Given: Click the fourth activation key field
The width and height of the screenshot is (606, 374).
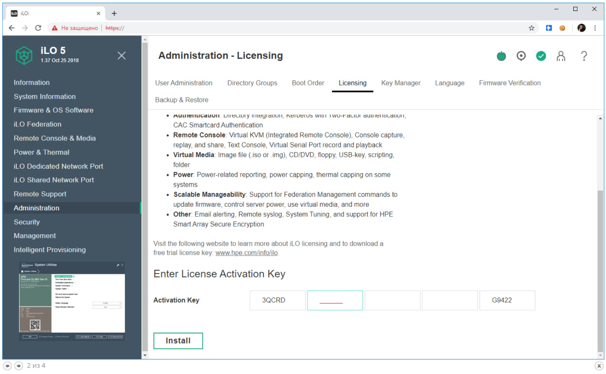Looking at the screenshot, I should pos(450,300).
